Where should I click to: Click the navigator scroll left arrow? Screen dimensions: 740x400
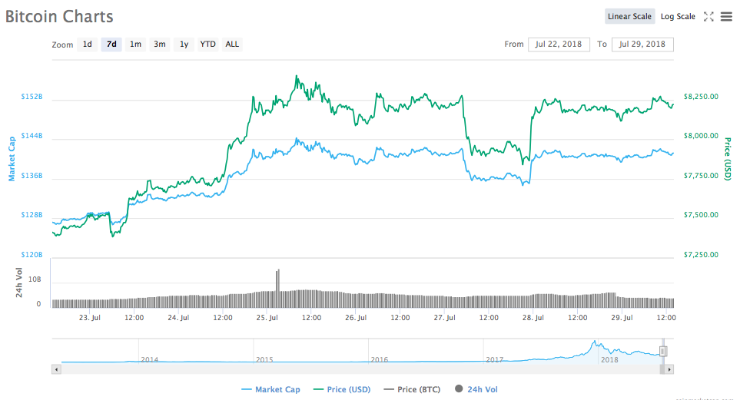click(x=57, y=369)
